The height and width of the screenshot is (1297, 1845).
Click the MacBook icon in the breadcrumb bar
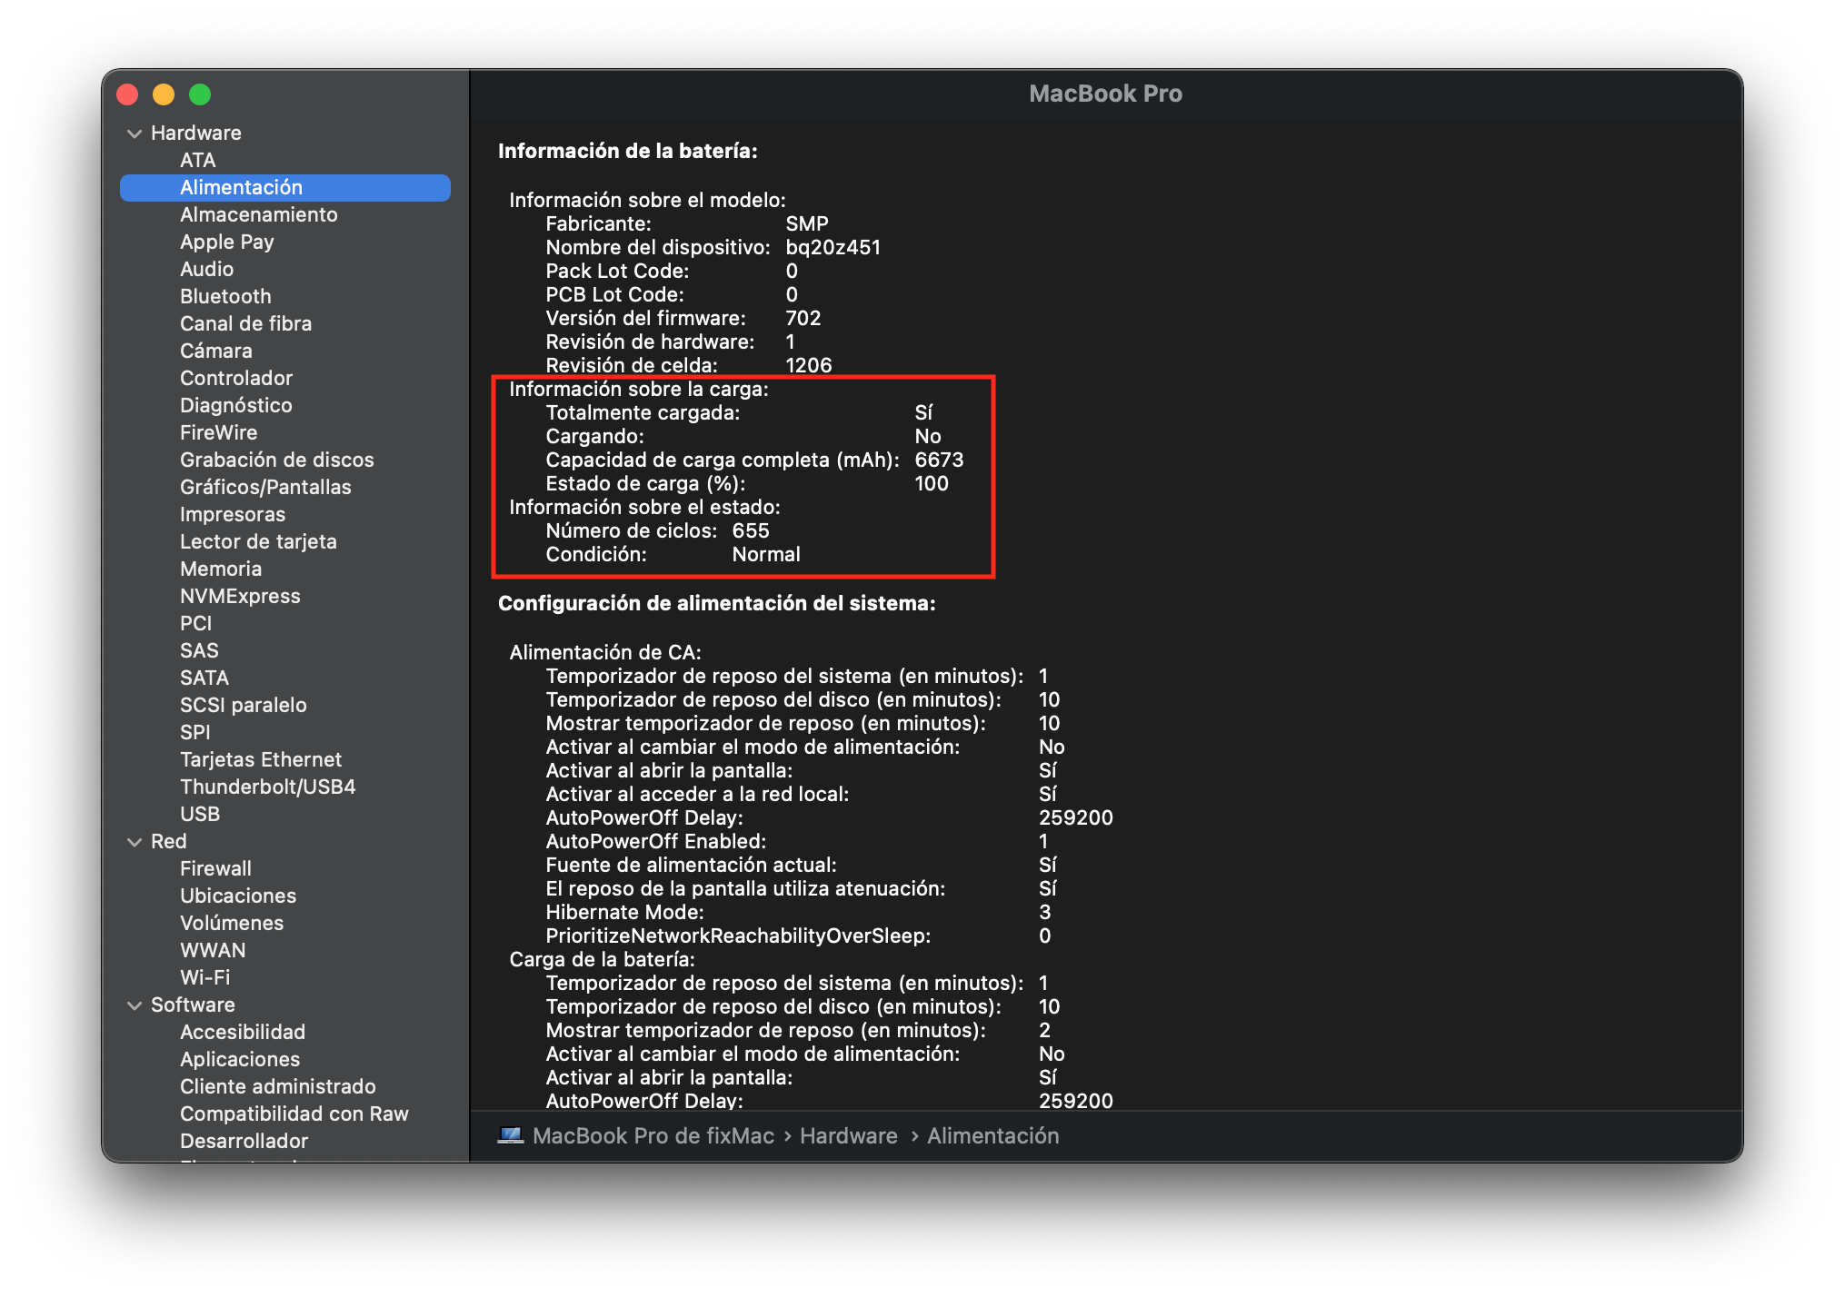pyautogui.click(x=512, y=1135)
